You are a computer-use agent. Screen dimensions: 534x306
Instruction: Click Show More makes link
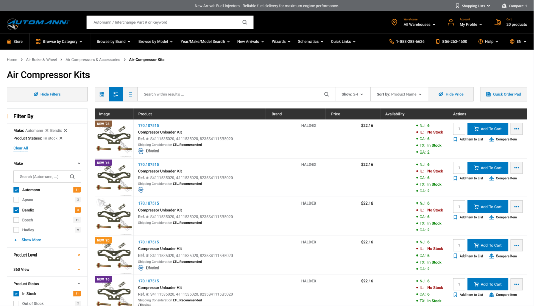point(31,240)
